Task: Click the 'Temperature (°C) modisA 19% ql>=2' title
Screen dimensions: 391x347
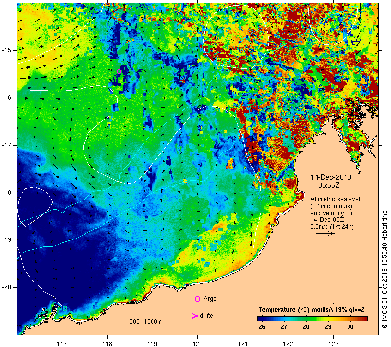Action: point(311,310)
